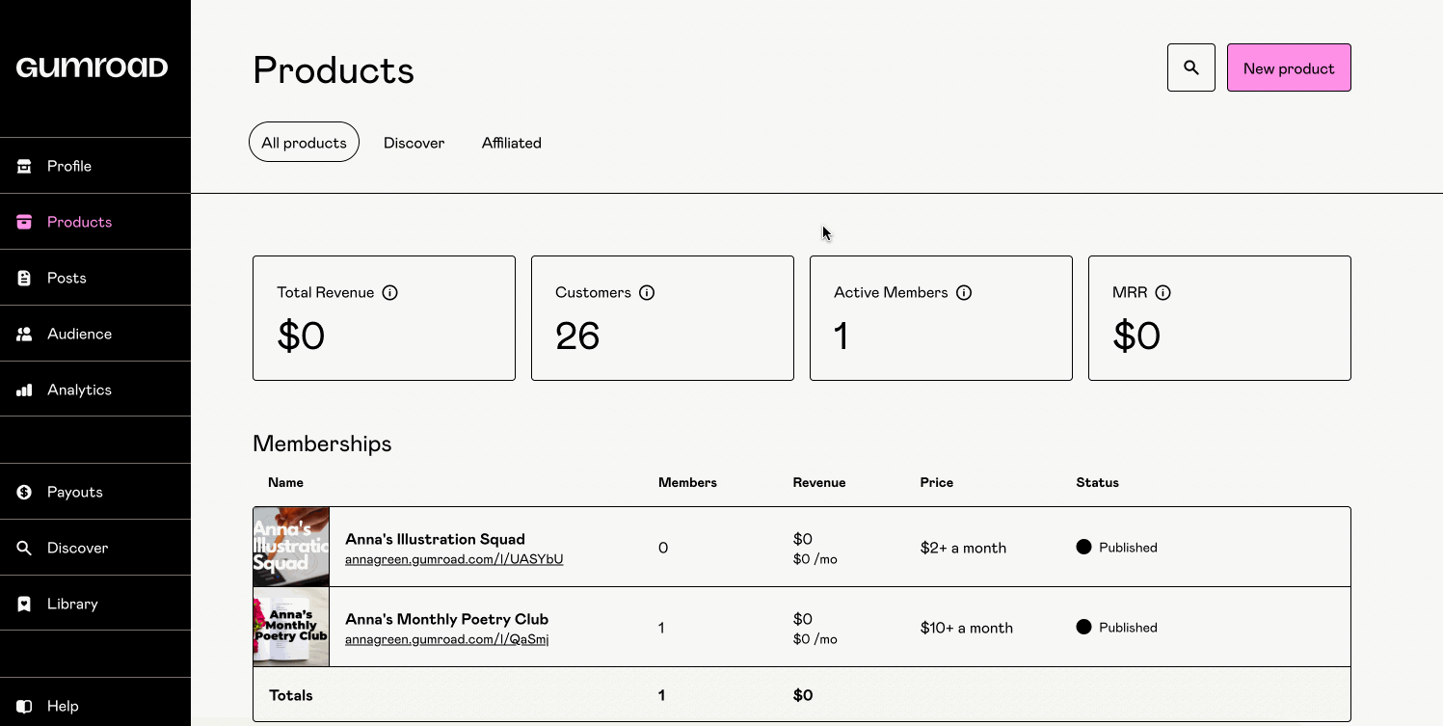Click the Gumroad logo
1443x726 pixels.
click(93, 67)
